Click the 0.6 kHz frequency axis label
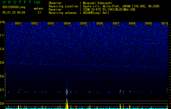The image size is (171, 109). pos(2,104)
